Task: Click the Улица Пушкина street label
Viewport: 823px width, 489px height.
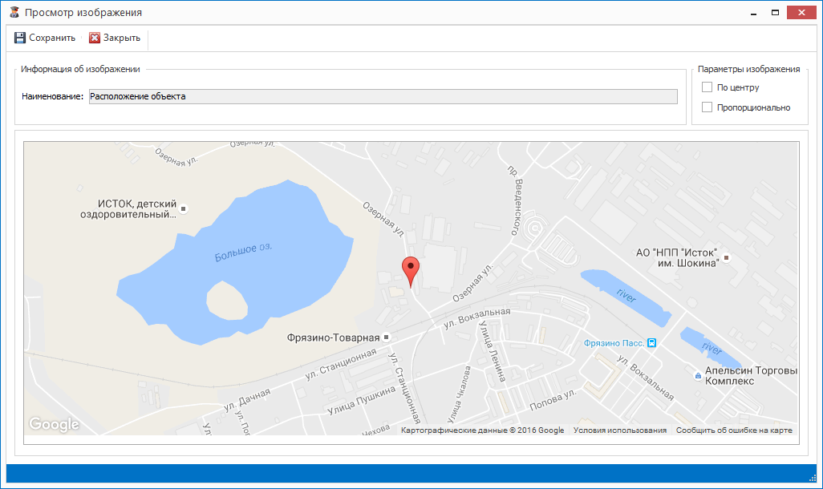Action: 361,401
